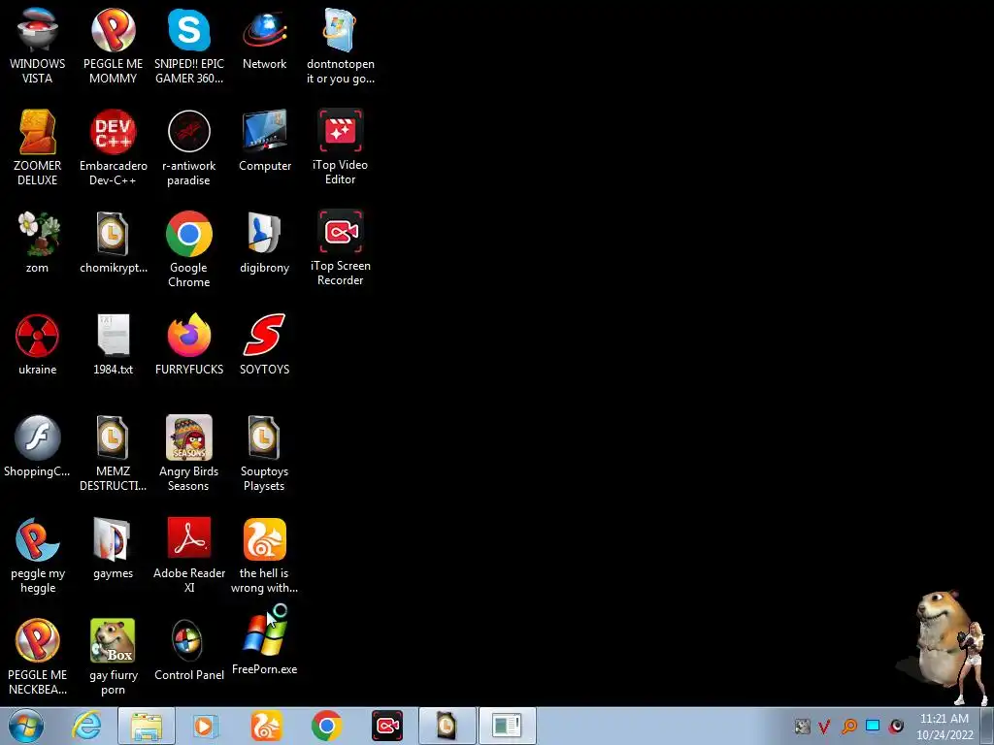The height and width of the screenshot is (745, 994).
Task: Click the red speaker tray icon
Action: click(x=896, y=726)
